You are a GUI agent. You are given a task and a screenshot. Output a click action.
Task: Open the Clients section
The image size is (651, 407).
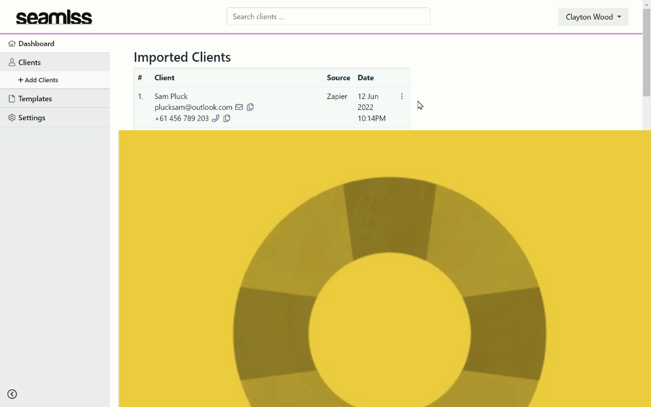55,62
